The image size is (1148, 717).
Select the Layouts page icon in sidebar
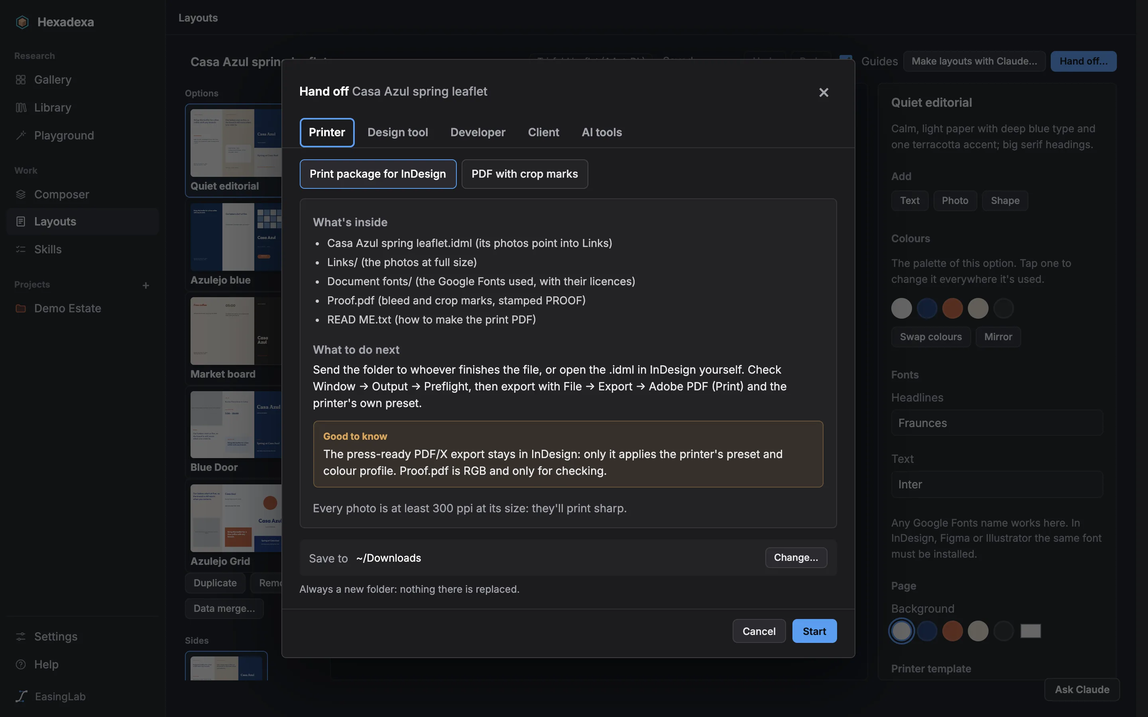(20, 221)
